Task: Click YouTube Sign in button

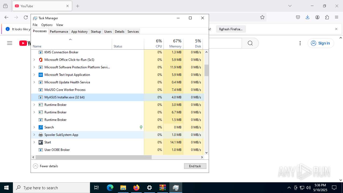Action: 321,43
